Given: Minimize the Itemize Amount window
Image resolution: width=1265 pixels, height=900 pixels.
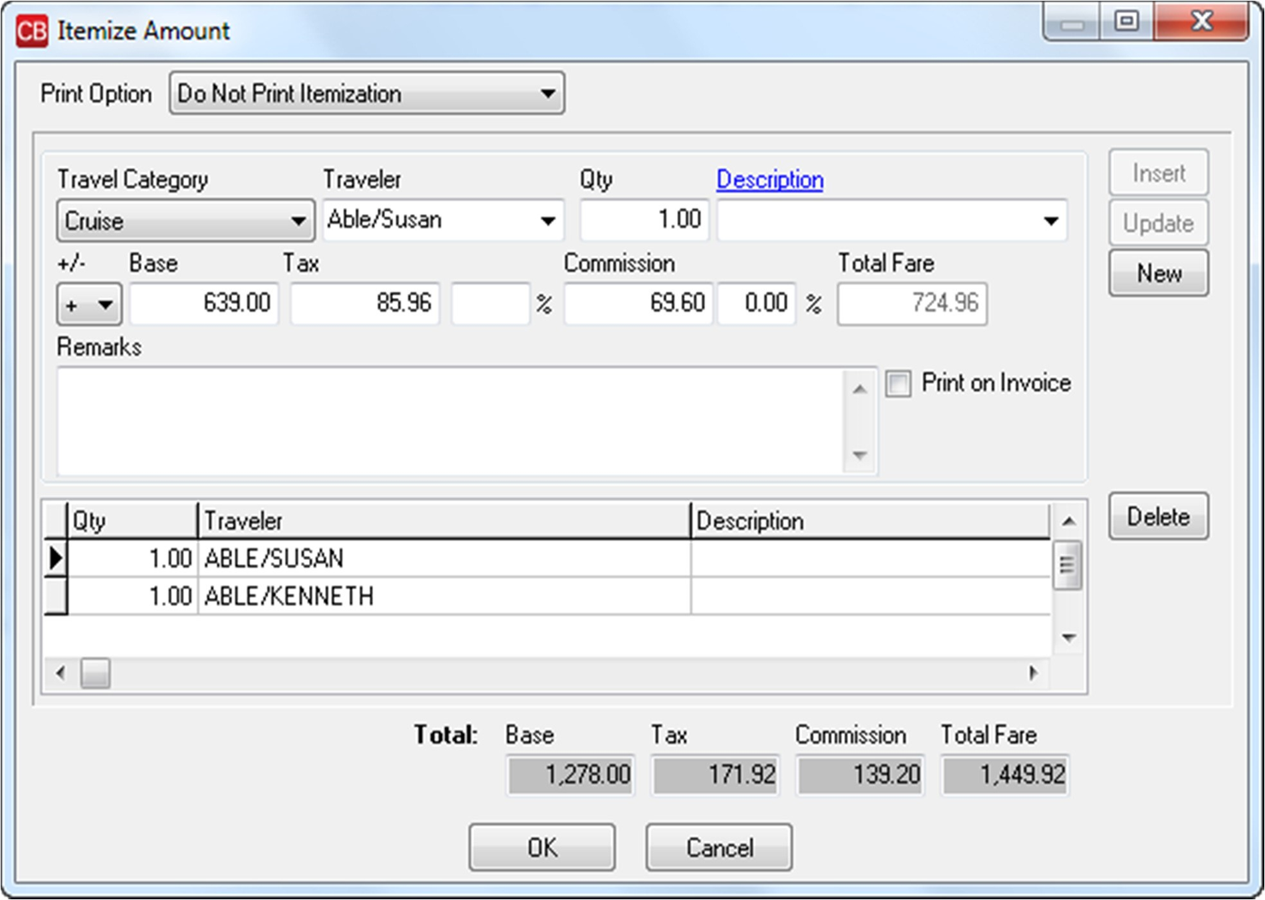Looking at the screenshot, I should point(1072,21).
